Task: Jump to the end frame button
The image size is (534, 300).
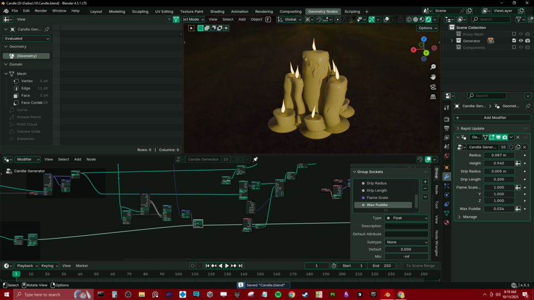Action: click(x=241, y=265)
